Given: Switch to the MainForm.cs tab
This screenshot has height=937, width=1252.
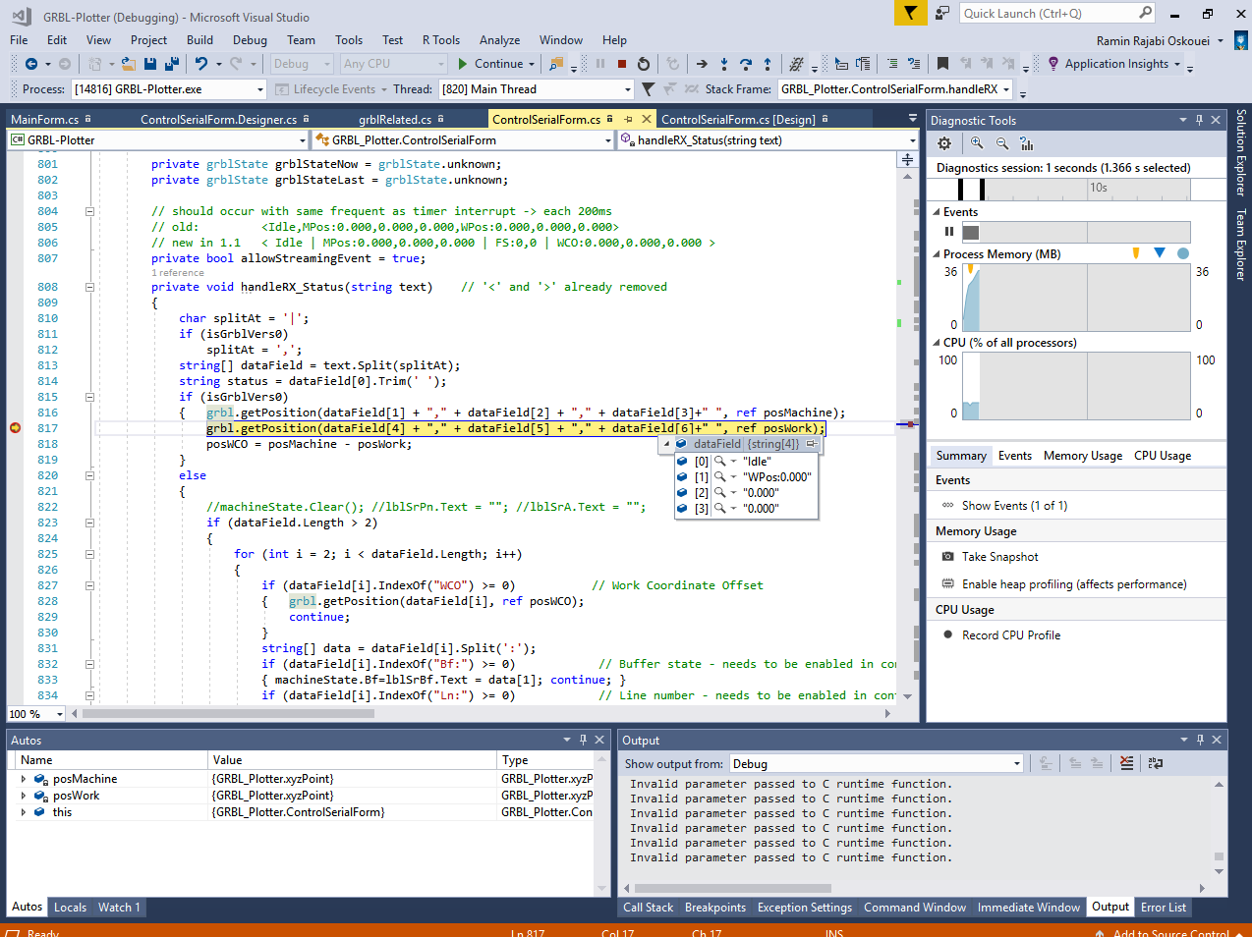Looking at the screenshot, I should 45,120.
